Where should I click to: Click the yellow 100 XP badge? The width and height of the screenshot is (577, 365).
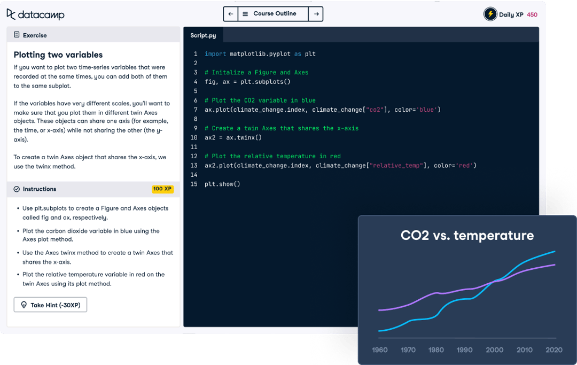pos(163,189)
